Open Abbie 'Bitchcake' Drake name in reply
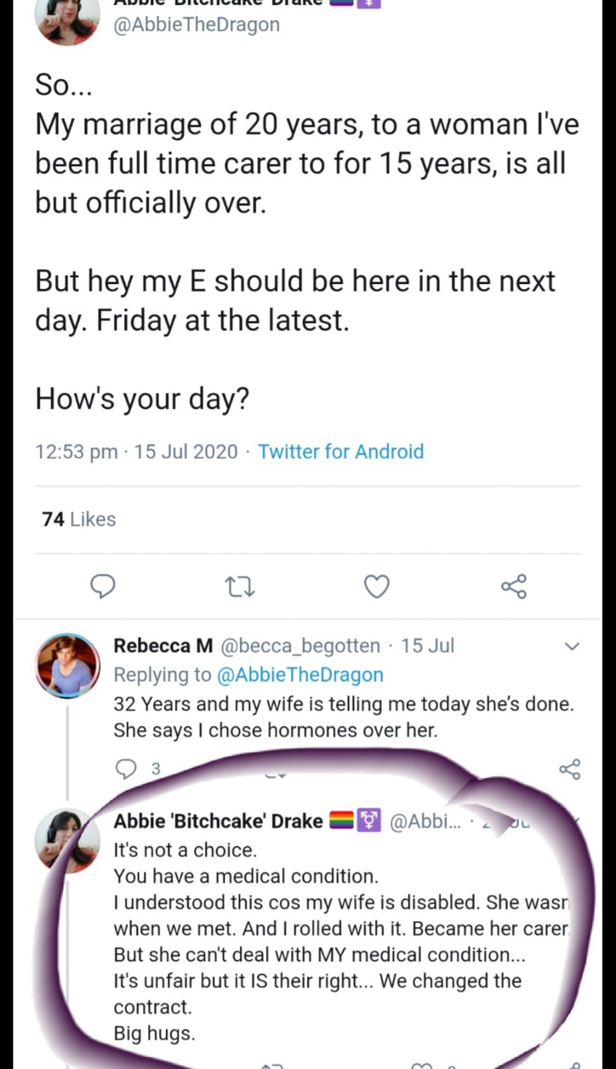 click(x=218, y=821)
